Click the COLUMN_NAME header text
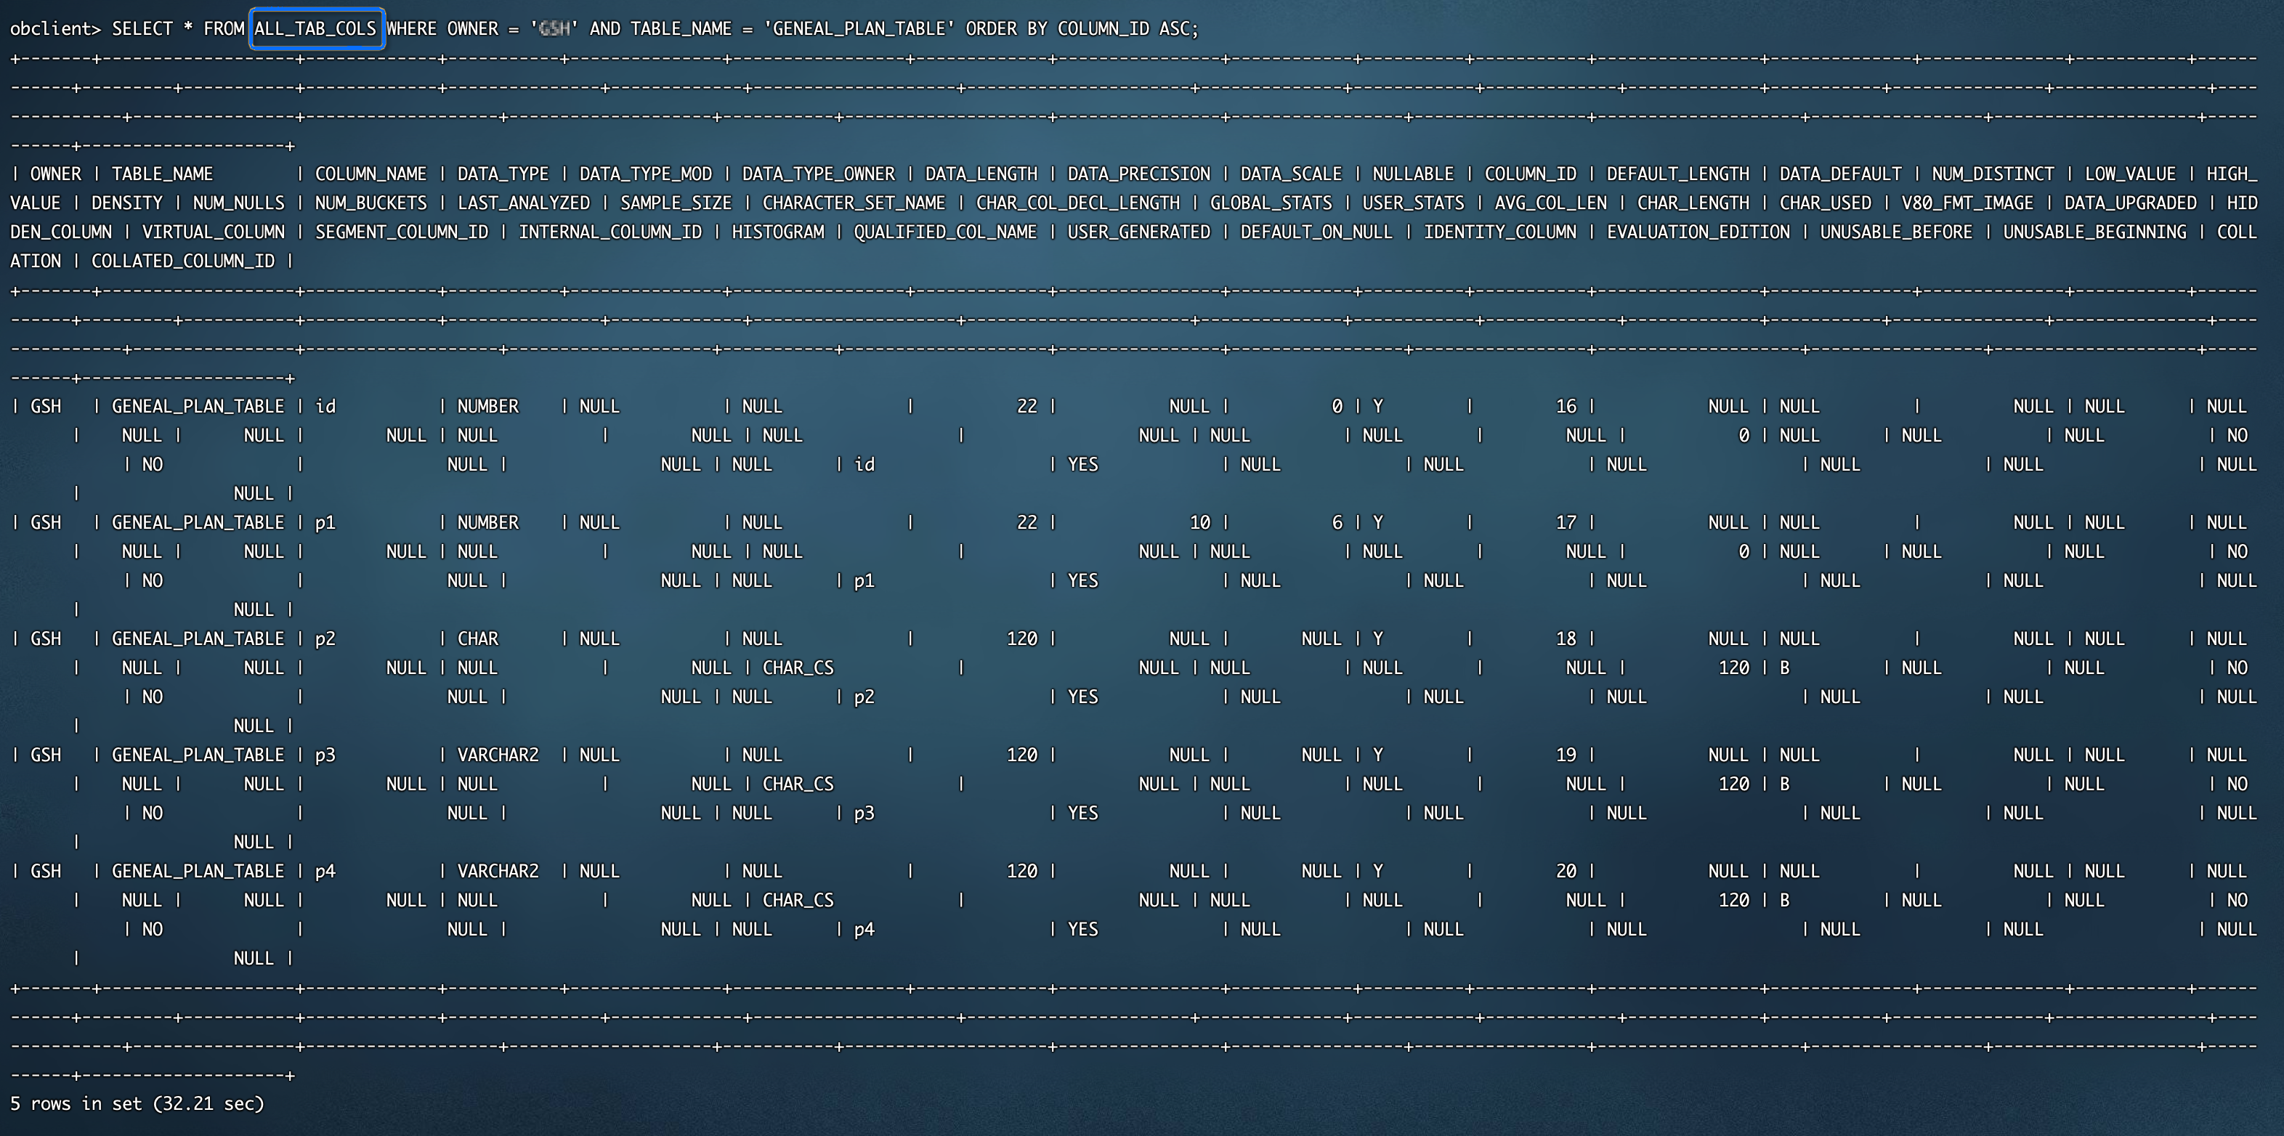This screenshot has width=2284, height=1136. [370, 174]
